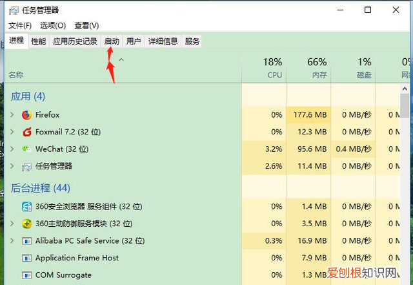
Task: Click Application Frame Host memory 7.9 MB
Action: click(314, 258)
